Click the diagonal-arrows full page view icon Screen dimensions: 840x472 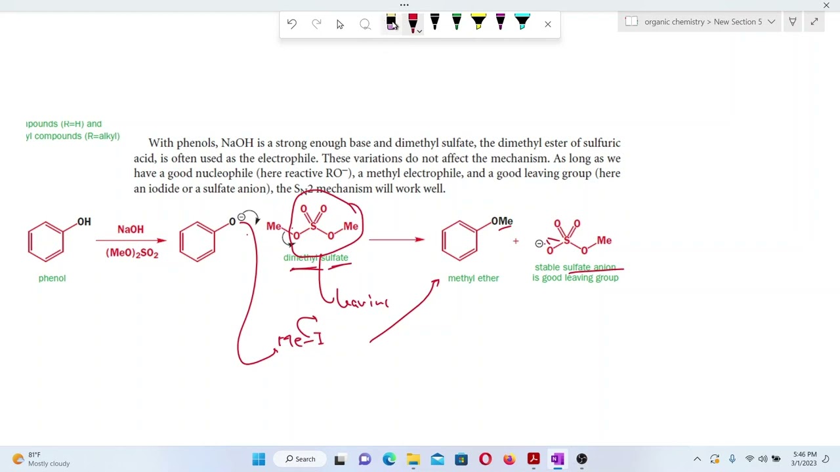point(814,22)
